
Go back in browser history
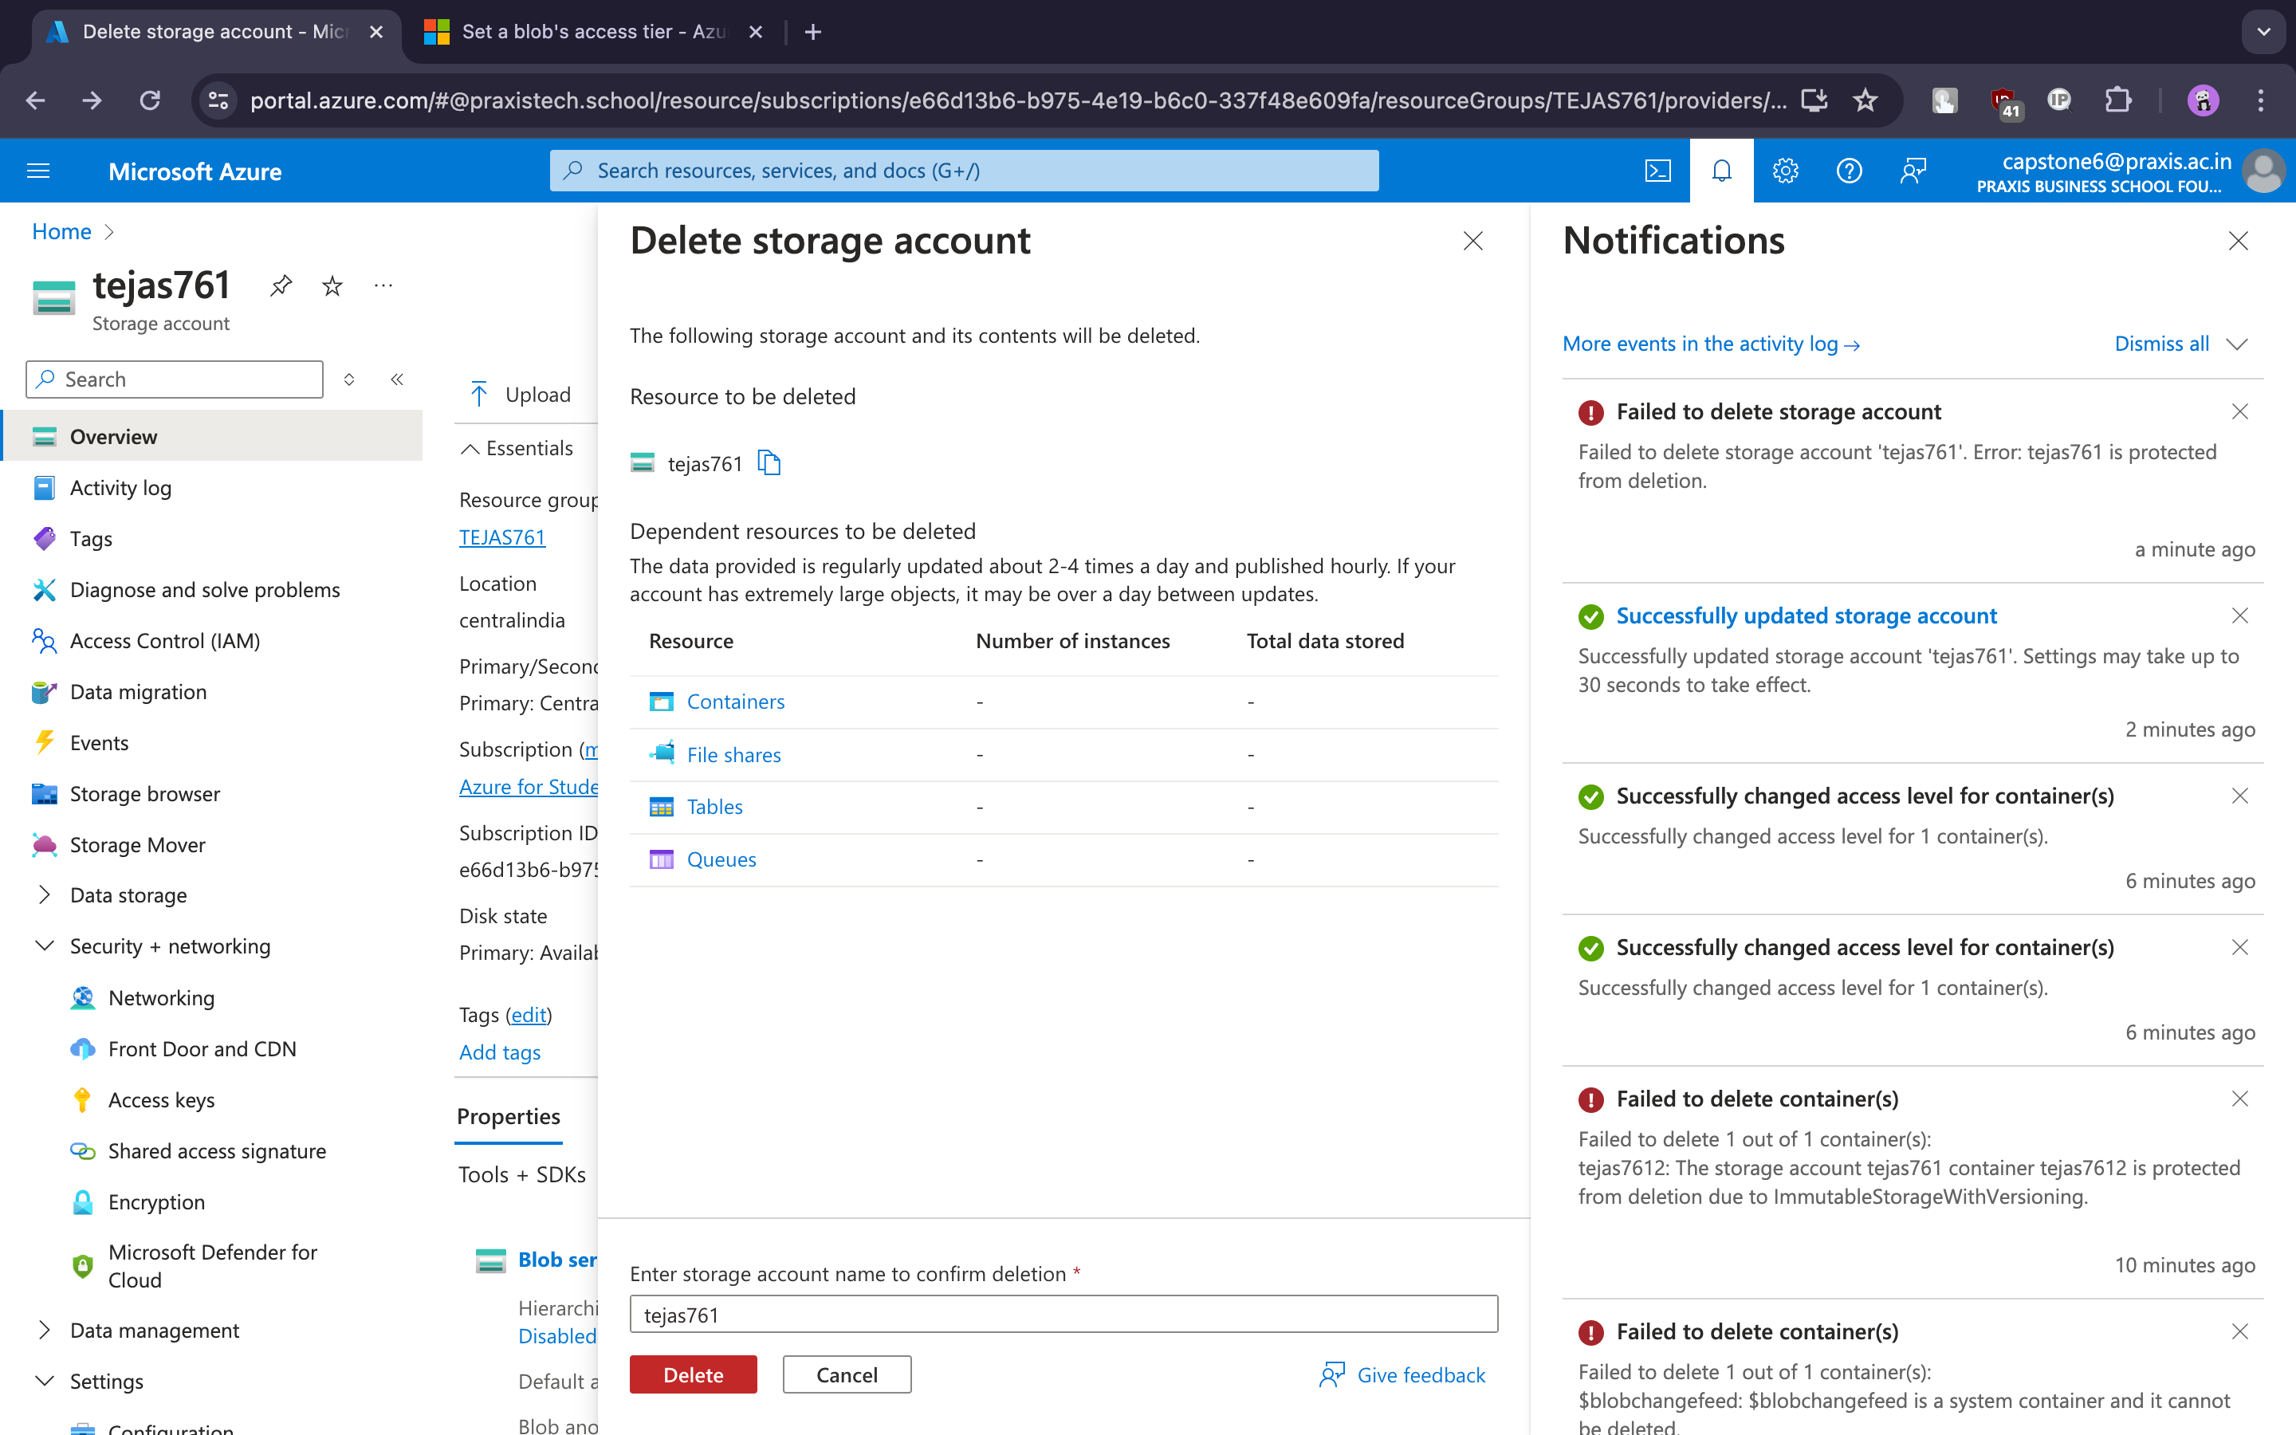click(36, 100)
